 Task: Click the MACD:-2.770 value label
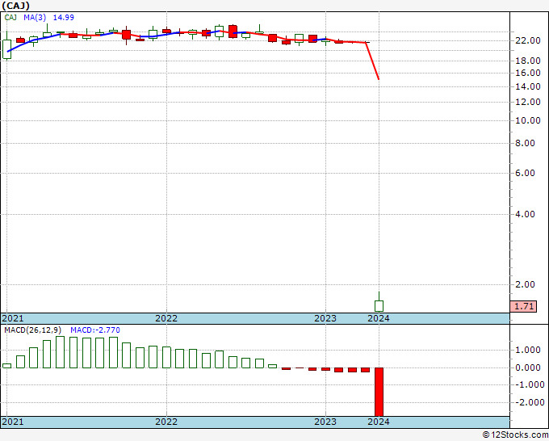95,330
